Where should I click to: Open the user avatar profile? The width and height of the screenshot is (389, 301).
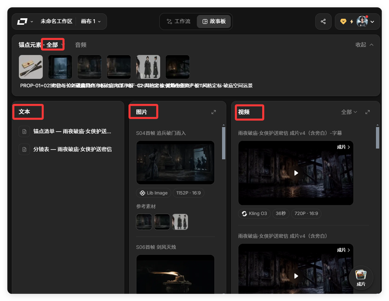(362, 21)
